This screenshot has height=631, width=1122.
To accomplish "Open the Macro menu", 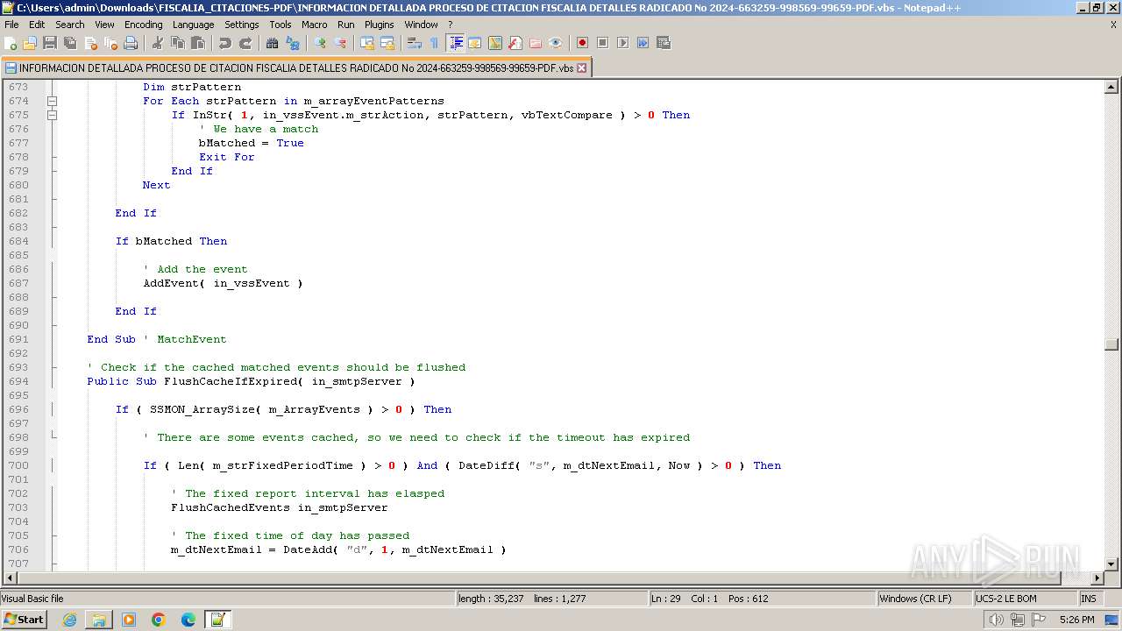I will point(314,25).
